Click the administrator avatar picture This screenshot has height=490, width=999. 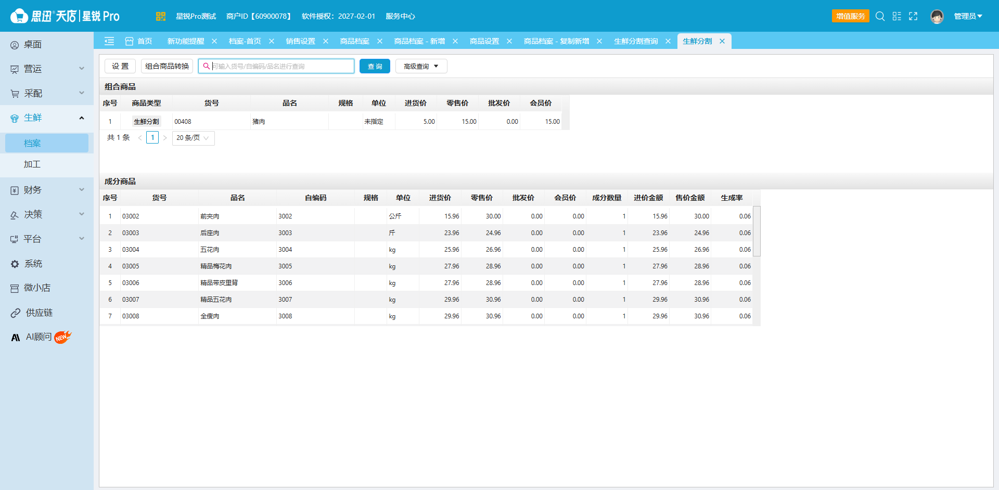coord(937,17)
